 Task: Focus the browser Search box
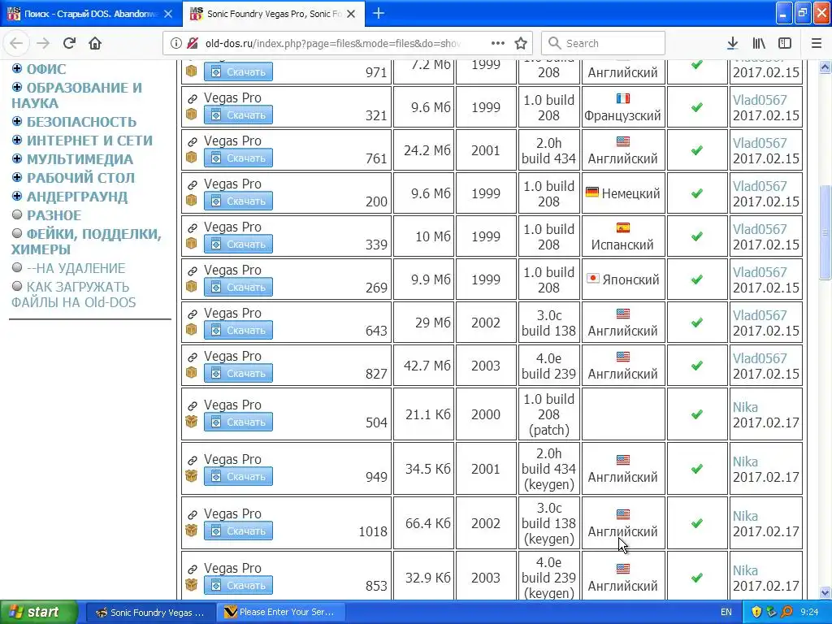point(604,43)
